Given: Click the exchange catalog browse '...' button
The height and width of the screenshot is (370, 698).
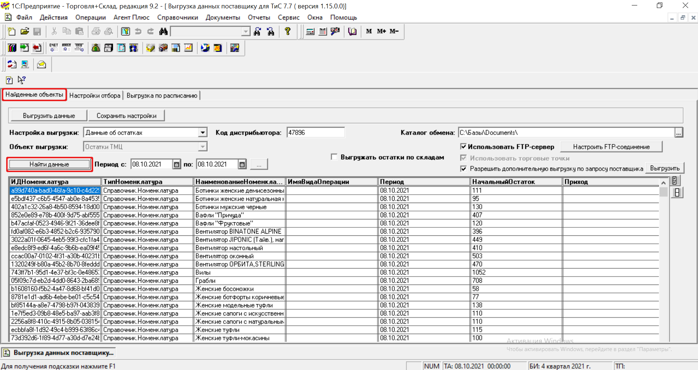Looking at the screenshot, I should tap(678, 133).
